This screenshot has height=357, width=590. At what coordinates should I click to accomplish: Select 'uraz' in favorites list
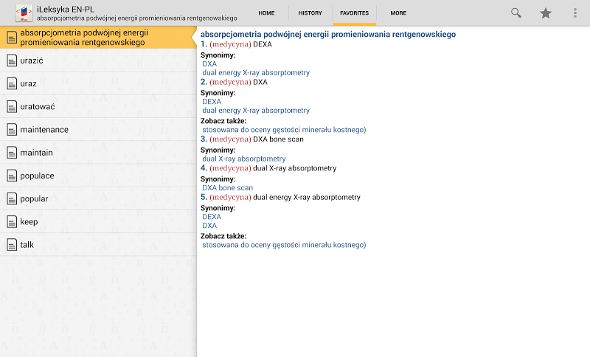click(x=28, y=83)
